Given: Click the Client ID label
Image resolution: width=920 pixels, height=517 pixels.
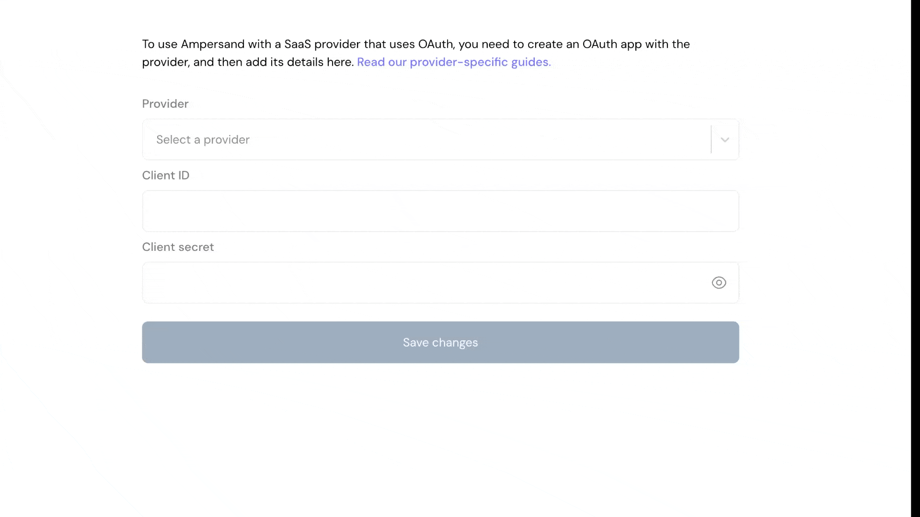Looking at the screenshot, I should click(166, 175).
